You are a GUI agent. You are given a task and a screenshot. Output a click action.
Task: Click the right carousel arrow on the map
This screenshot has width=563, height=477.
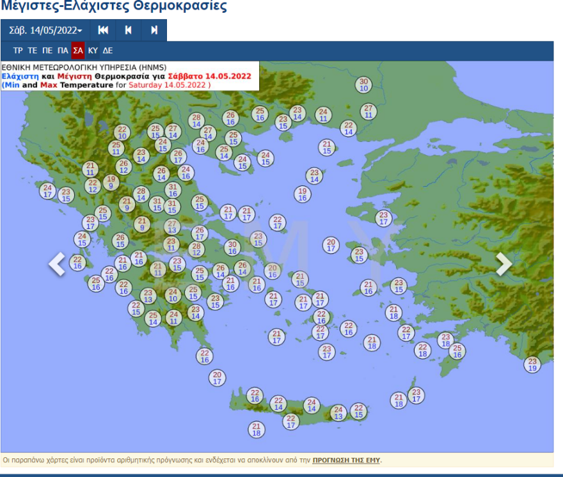click(x=504, y=263)
